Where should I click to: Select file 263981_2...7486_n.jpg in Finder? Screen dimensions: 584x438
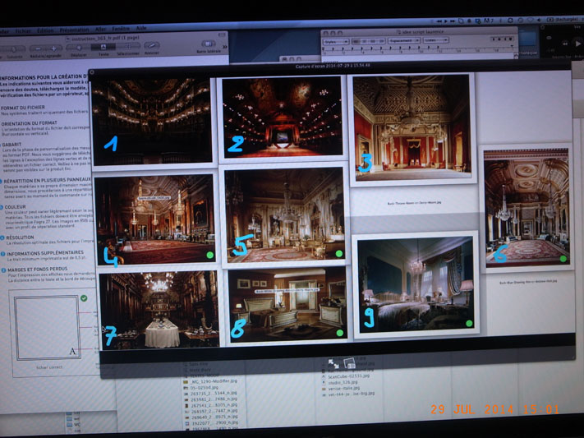point(211,399)
